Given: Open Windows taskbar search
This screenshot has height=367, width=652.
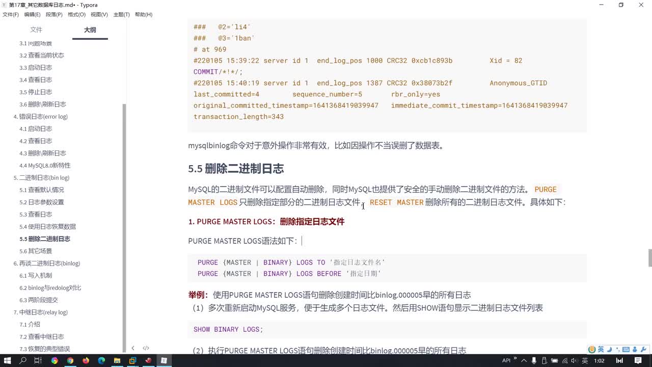Looking at the screenshot, I should 23,360.
